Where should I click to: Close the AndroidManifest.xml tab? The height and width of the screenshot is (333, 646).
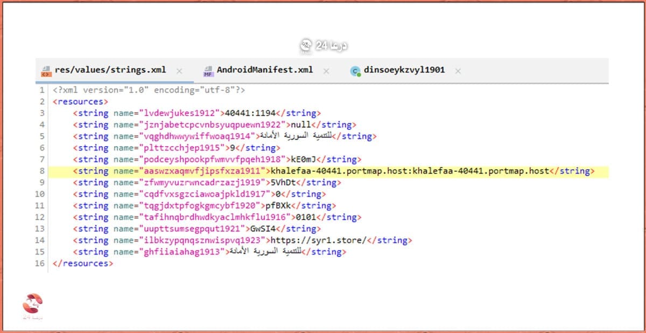[326, 71]
